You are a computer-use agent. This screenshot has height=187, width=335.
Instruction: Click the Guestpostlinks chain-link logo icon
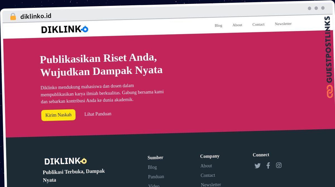pyautogui.click(x=330, y=92)
